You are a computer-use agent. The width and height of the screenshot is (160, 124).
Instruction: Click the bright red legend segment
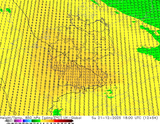55,121
